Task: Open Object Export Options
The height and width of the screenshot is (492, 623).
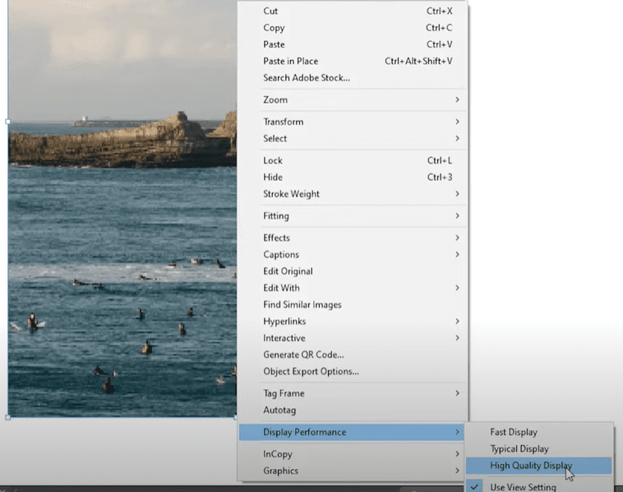Action: pyautogui.click(x=353, y=371)
